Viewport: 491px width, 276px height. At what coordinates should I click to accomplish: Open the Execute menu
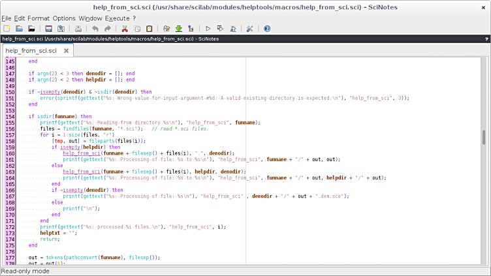tap(118, 18)
